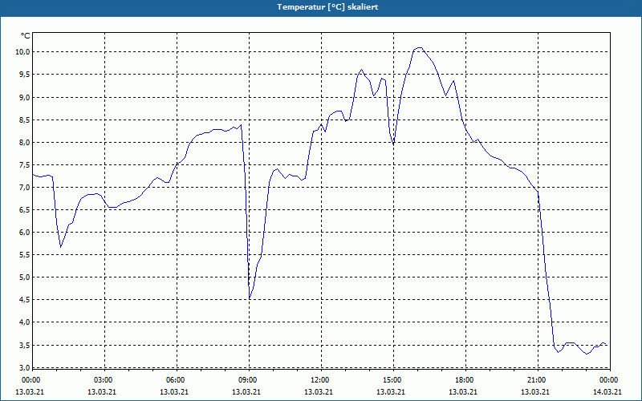The image size is (642, 401).
Task: Click the 3,0 y-axis label
Action: (x=24, y=367)
